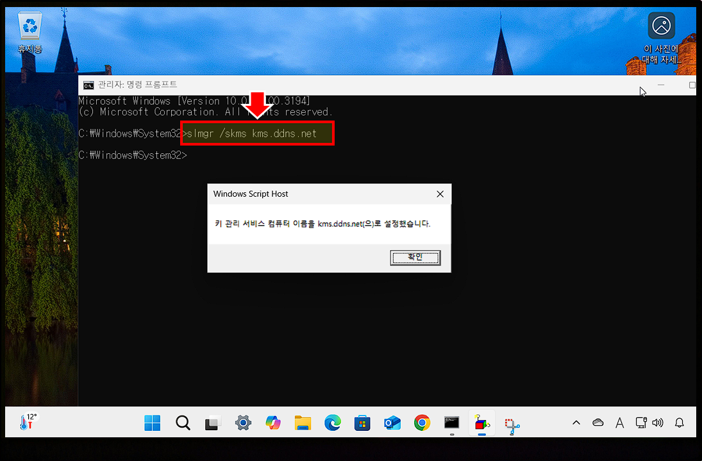
Task: Click the OneDrive cloud icon in the tray
Action: click(x=598, y=423)
